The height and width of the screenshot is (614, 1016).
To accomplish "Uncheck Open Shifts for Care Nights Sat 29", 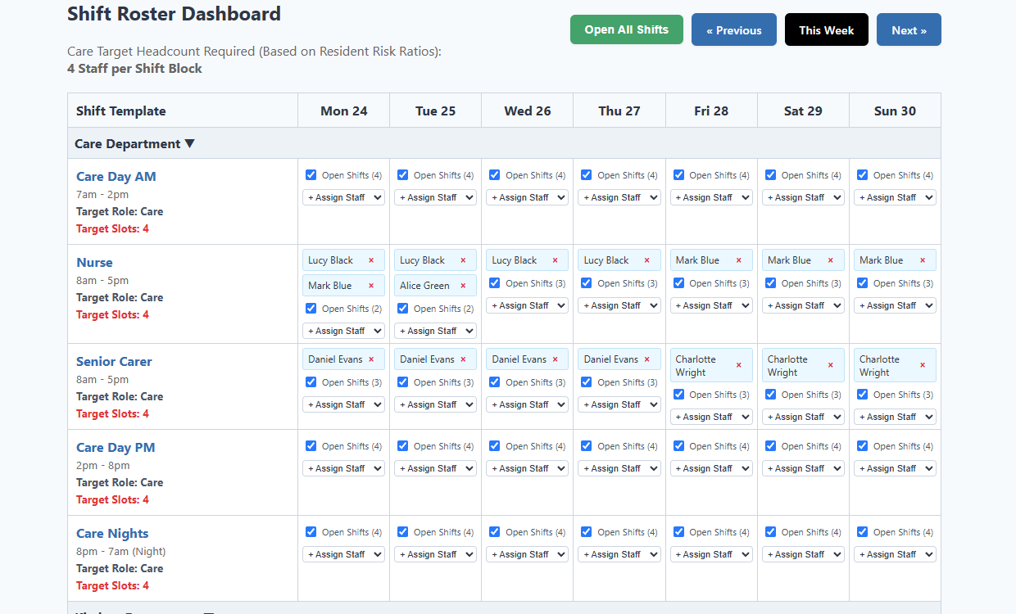I will (x=770, y=531).
